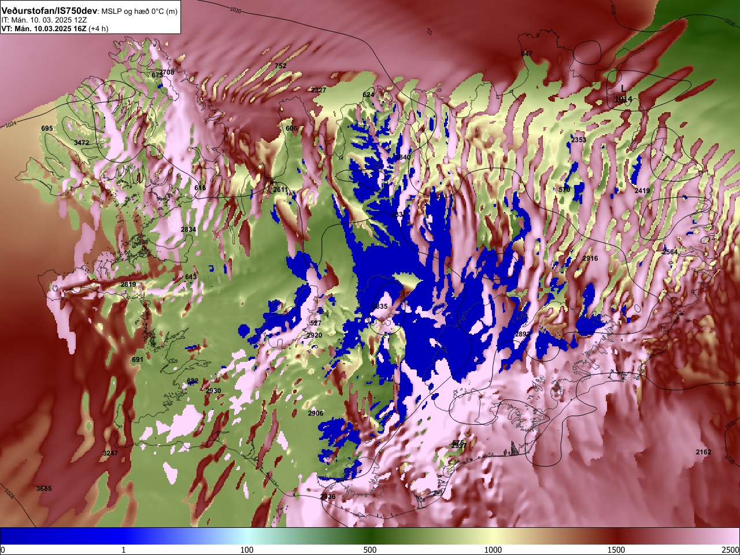This screenshot has height=555, width=740.
Task: Click the map value '2564'
Action: (670, 252)
